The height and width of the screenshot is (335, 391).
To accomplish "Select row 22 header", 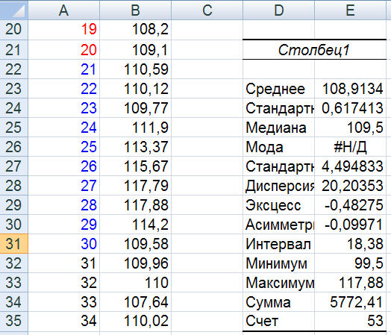I will click(13, 69).
